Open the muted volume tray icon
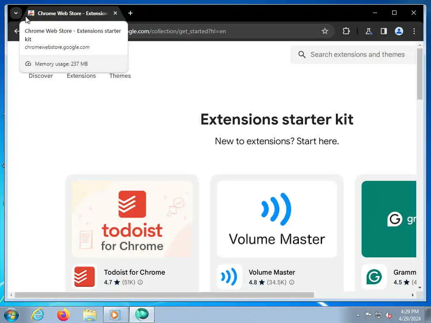This screenshot has height=323, width=431. tap(388, 315)
